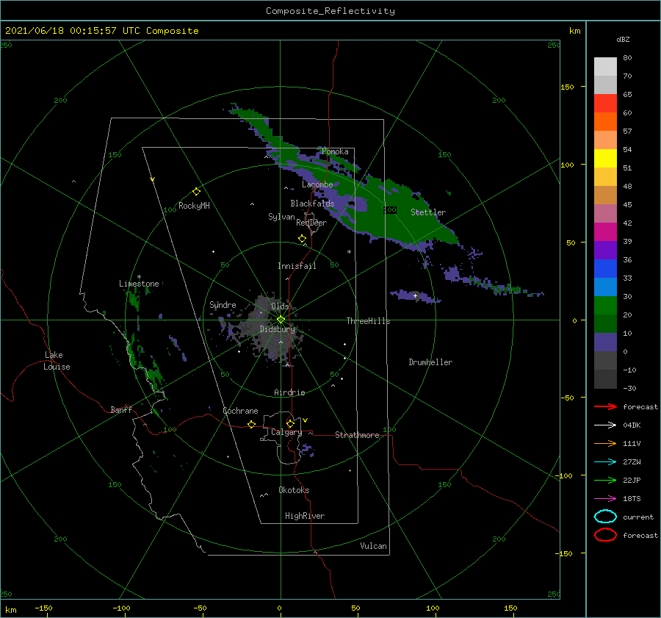The image size is (661, 618).
Task: Click the orange 111V arrow in the legend
Action: pos(605,443)
